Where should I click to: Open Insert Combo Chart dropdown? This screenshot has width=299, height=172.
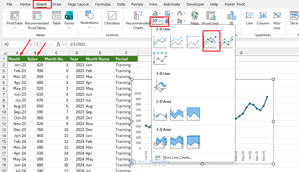(182, 21)
